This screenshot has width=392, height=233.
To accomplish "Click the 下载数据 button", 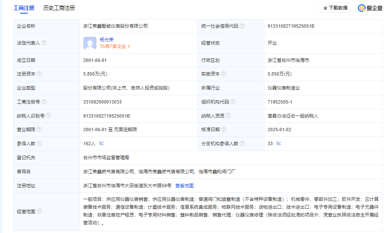I will pyautogui.click(x=335, y=8).
